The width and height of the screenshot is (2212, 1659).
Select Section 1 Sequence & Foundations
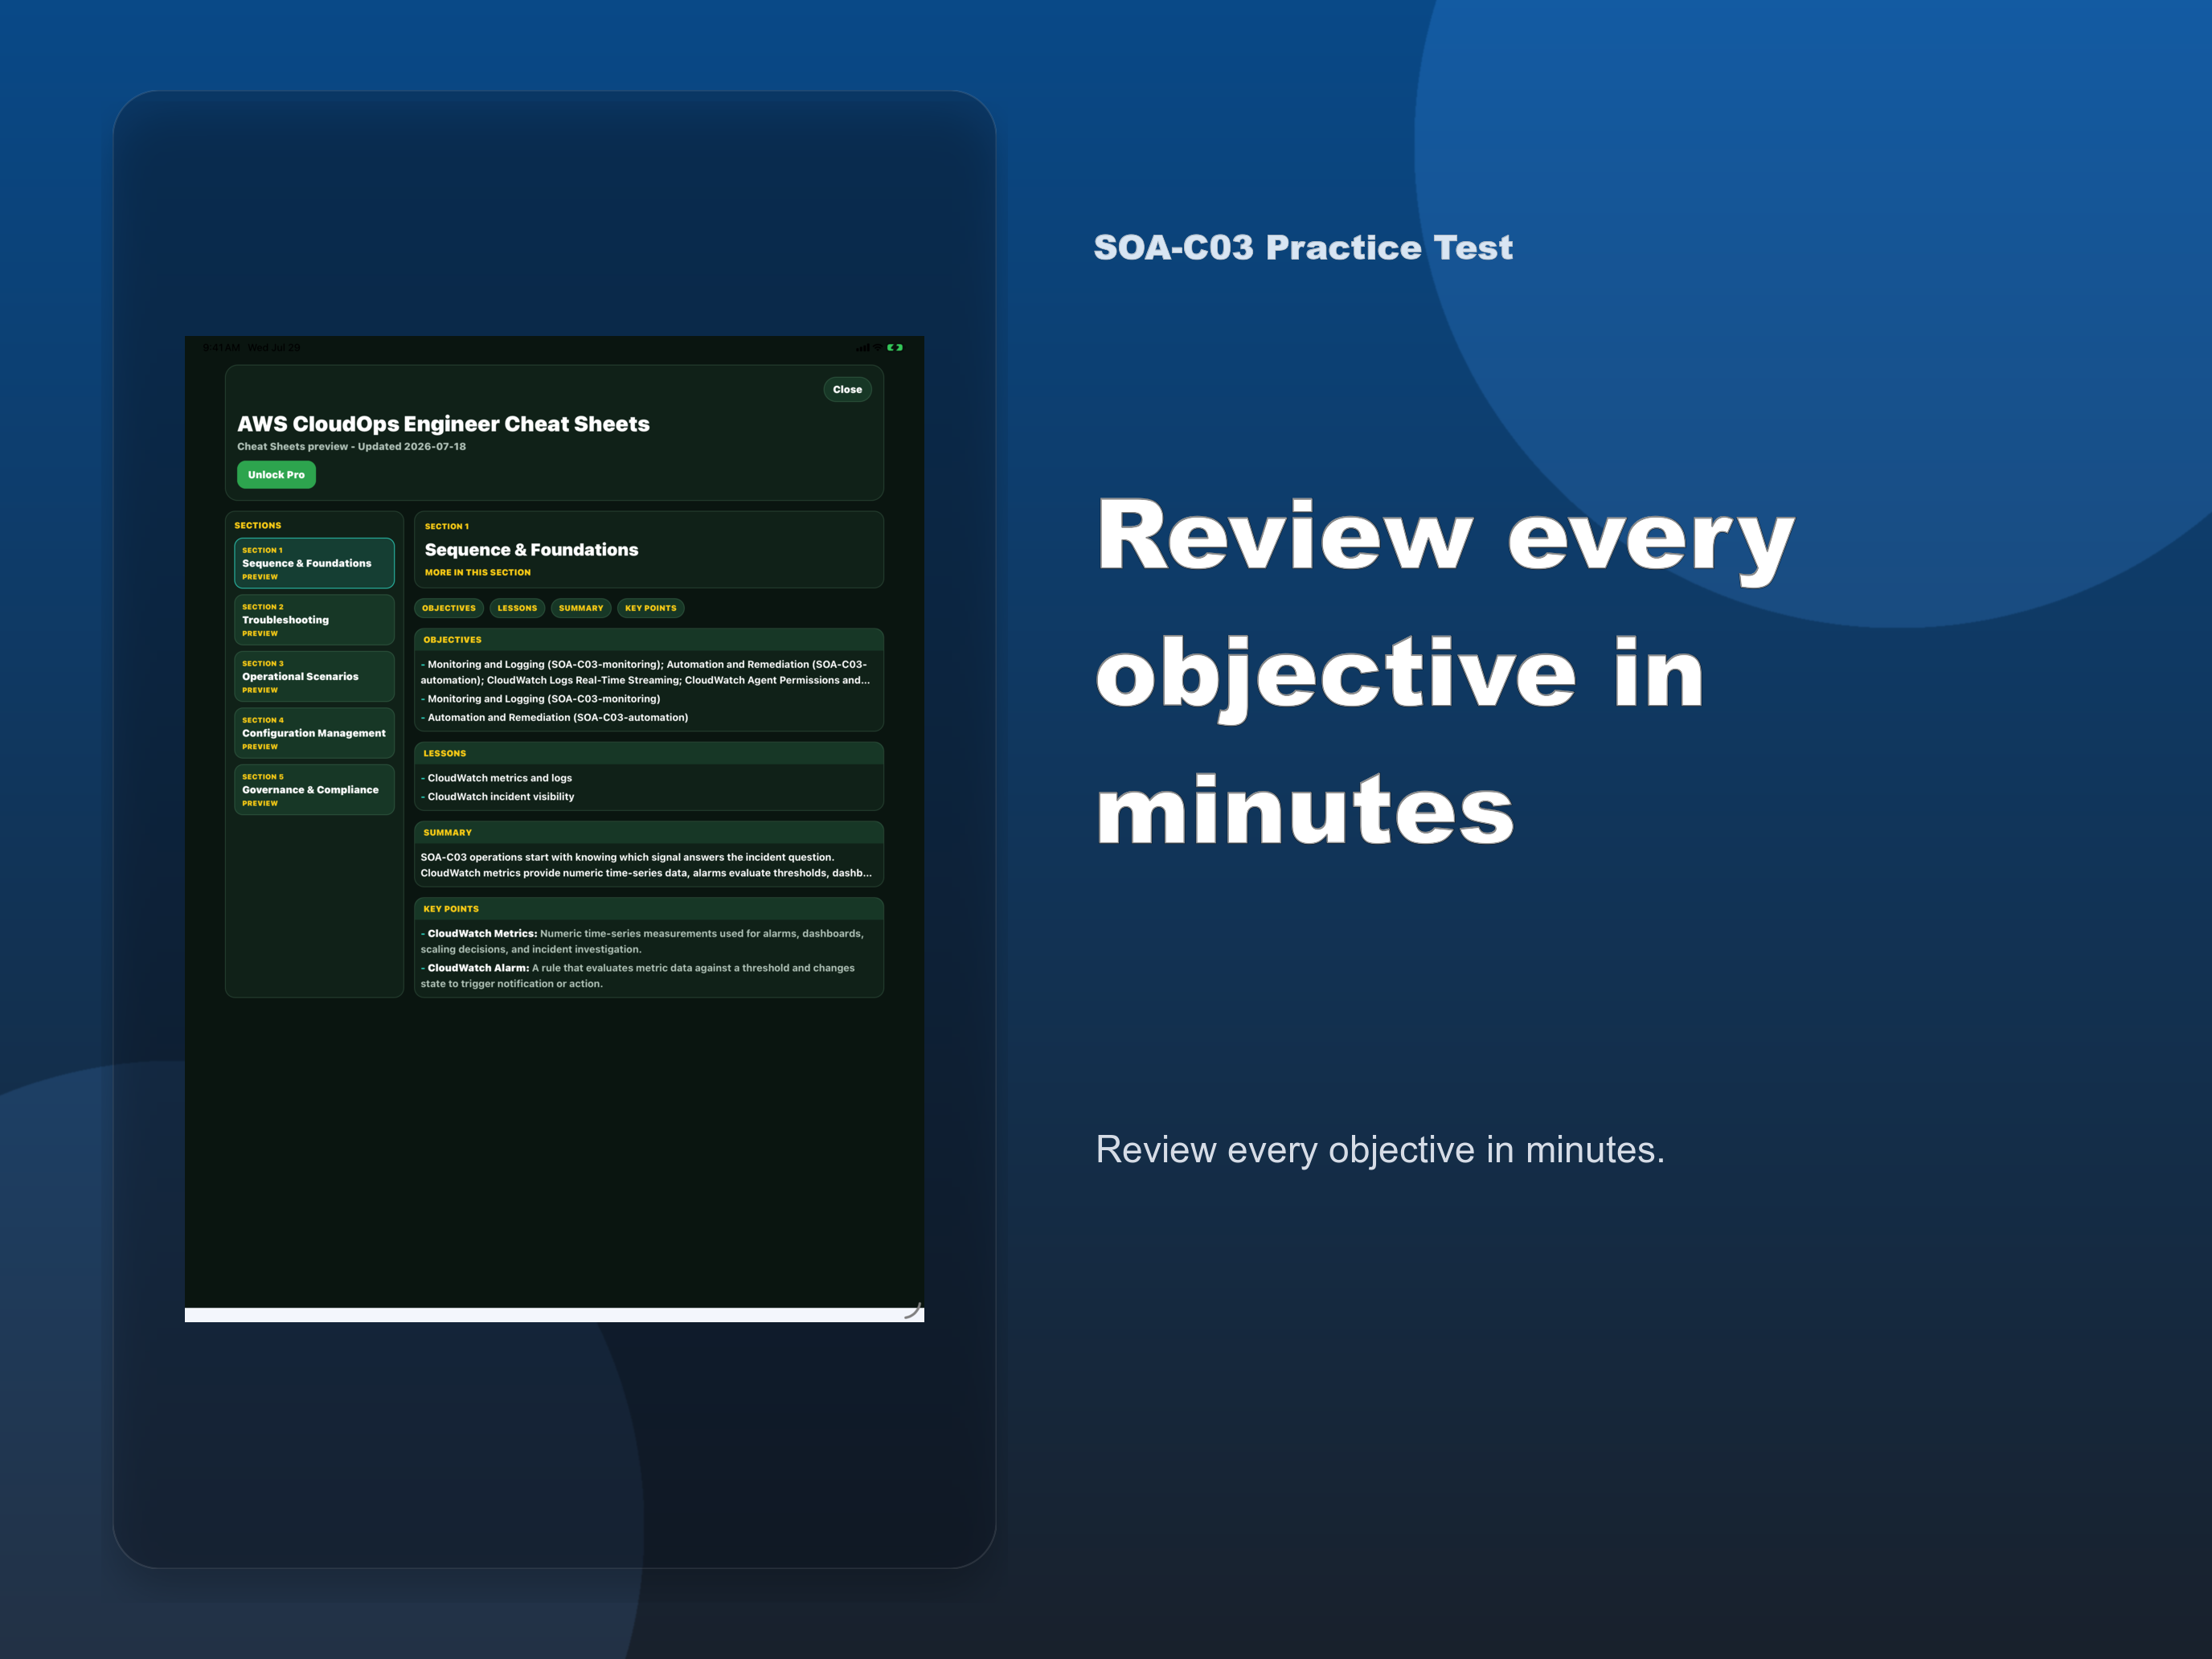coord(314,563)
